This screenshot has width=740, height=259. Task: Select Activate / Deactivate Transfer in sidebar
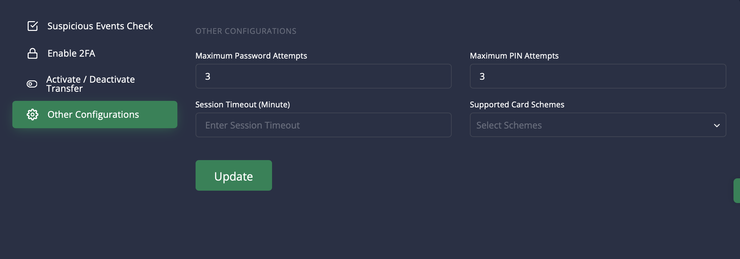90,84
